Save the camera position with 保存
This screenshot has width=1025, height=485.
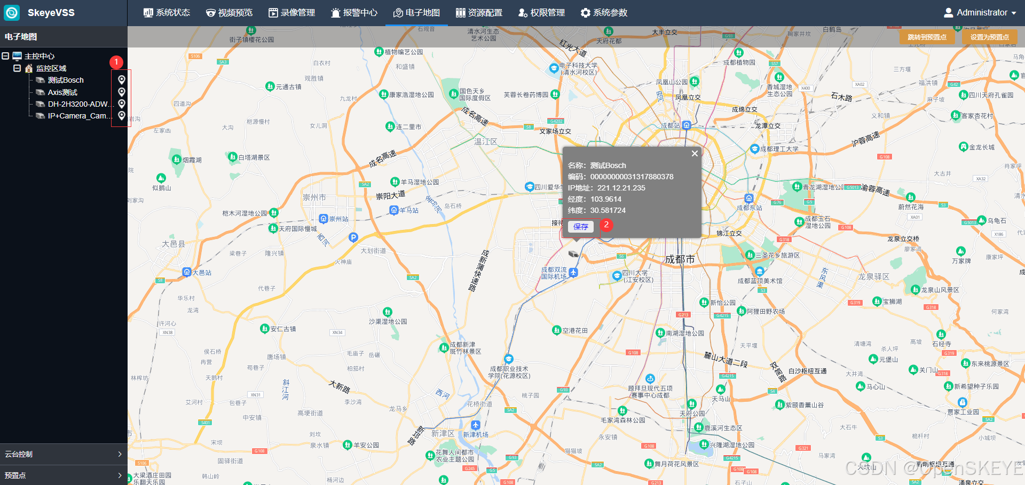click(x=581, y=227)
